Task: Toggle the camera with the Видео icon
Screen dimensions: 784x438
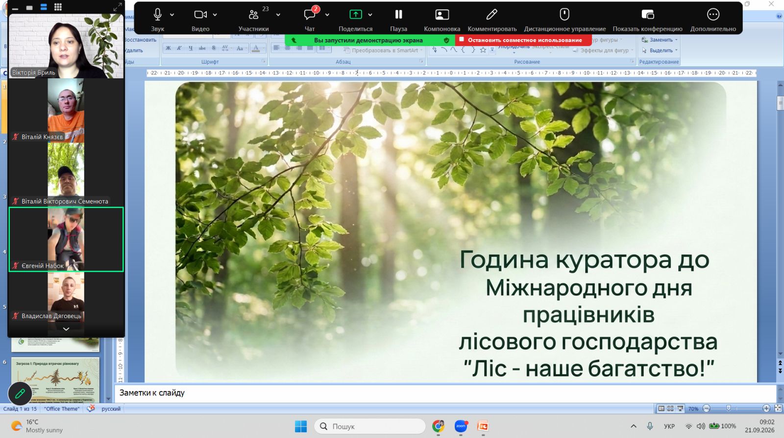Action: (x=200, y=15)
